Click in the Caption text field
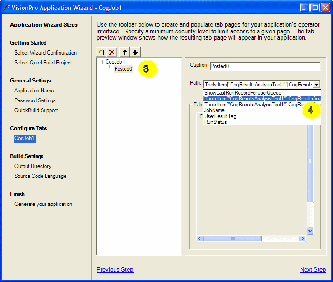 tap(265, 67)
